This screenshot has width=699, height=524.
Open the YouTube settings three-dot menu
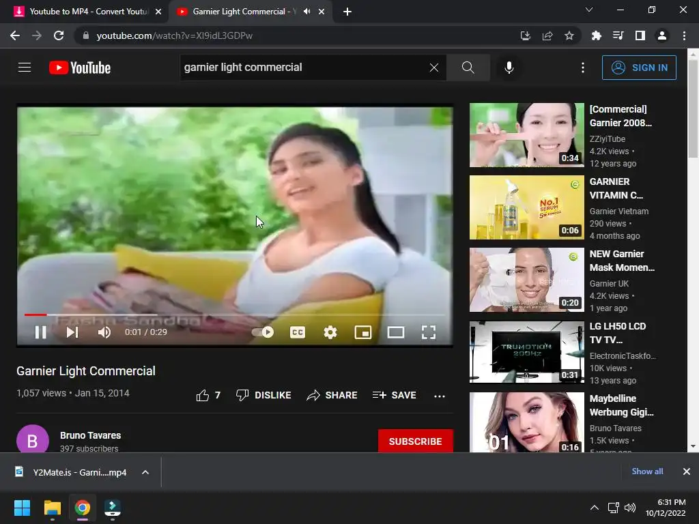[x=583, y=68]
